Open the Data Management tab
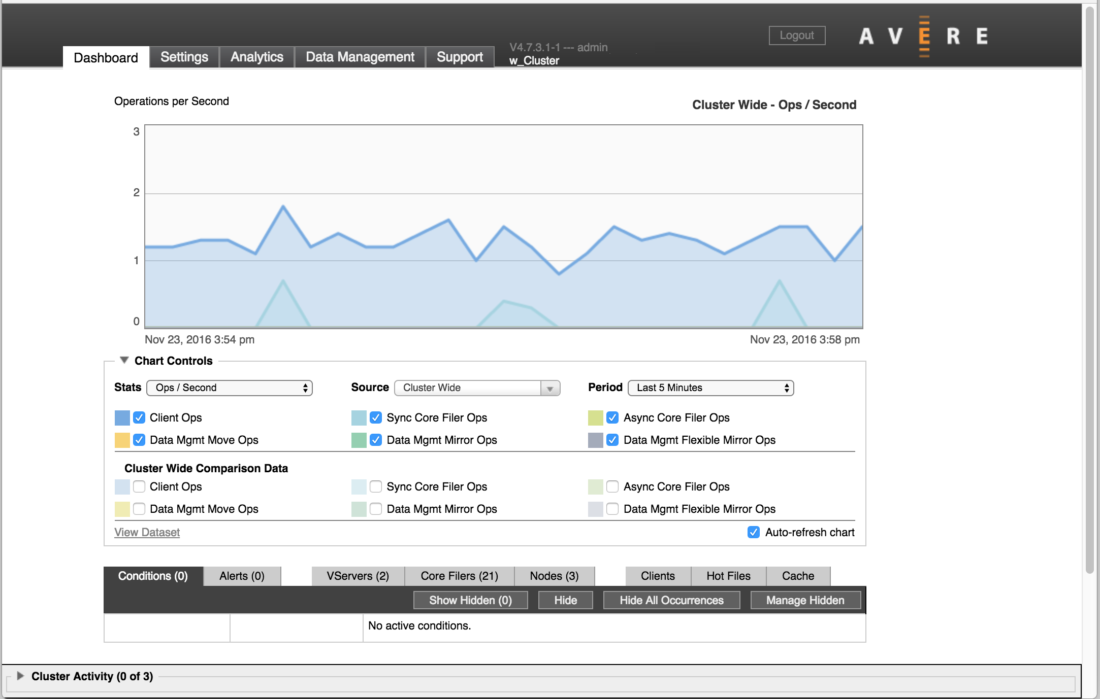1100x699 pixels. pos(360,57)
